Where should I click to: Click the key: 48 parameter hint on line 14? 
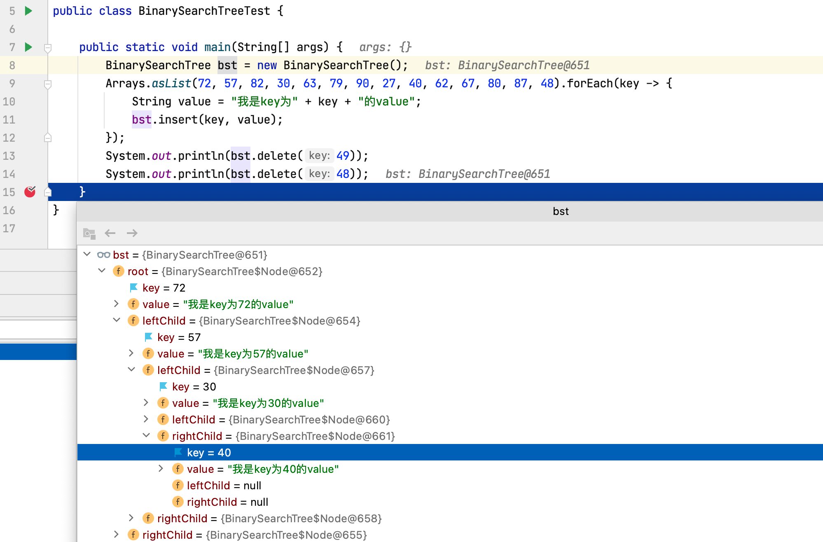319,174
